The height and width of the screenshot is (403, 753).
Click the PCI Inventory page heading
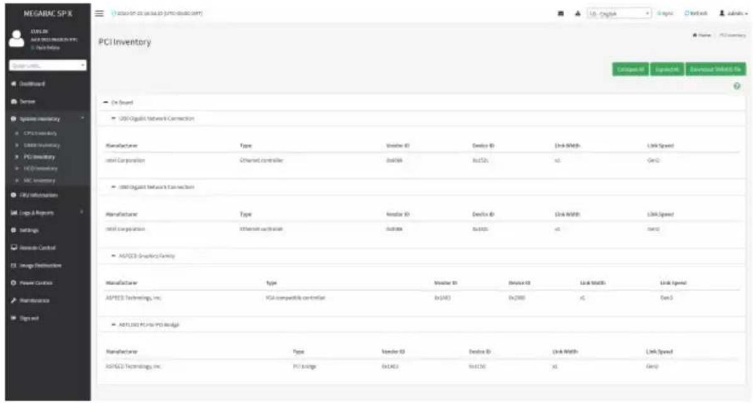[125, 42]
